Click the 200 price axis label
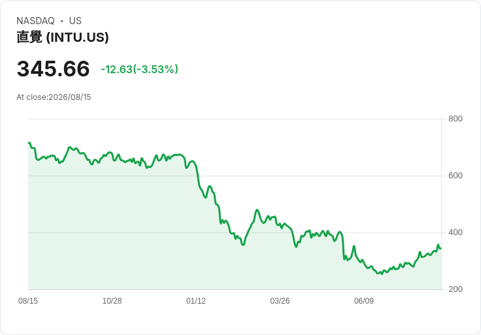Image resolution: width=481 pixels, height=335 pixels. 456,289
